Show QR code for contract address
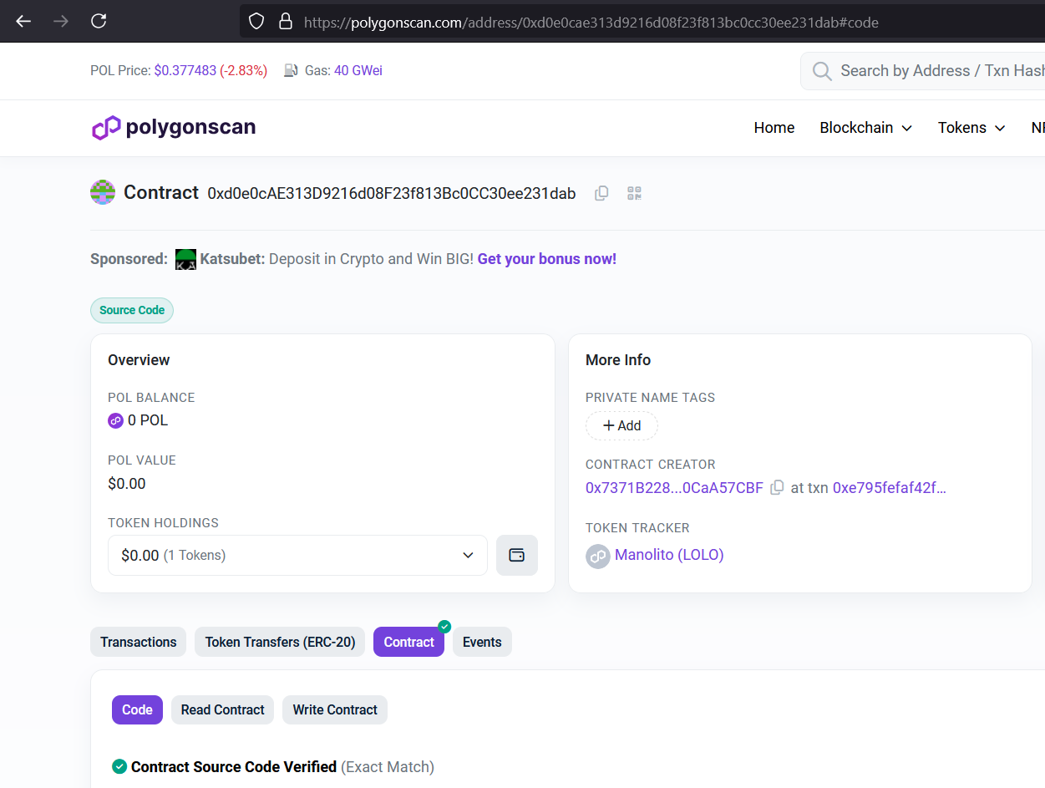 (x=634, y=194)
